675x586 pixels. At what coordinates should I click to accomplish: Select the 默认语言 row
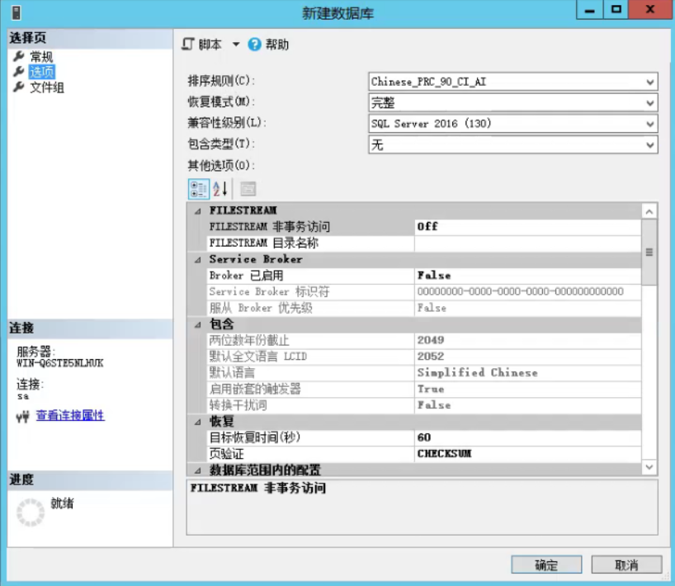[x=424, y=373]
